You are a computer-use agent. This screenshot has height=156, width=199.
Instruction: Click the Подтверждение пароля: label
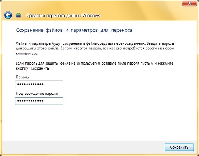click(37, 94)
